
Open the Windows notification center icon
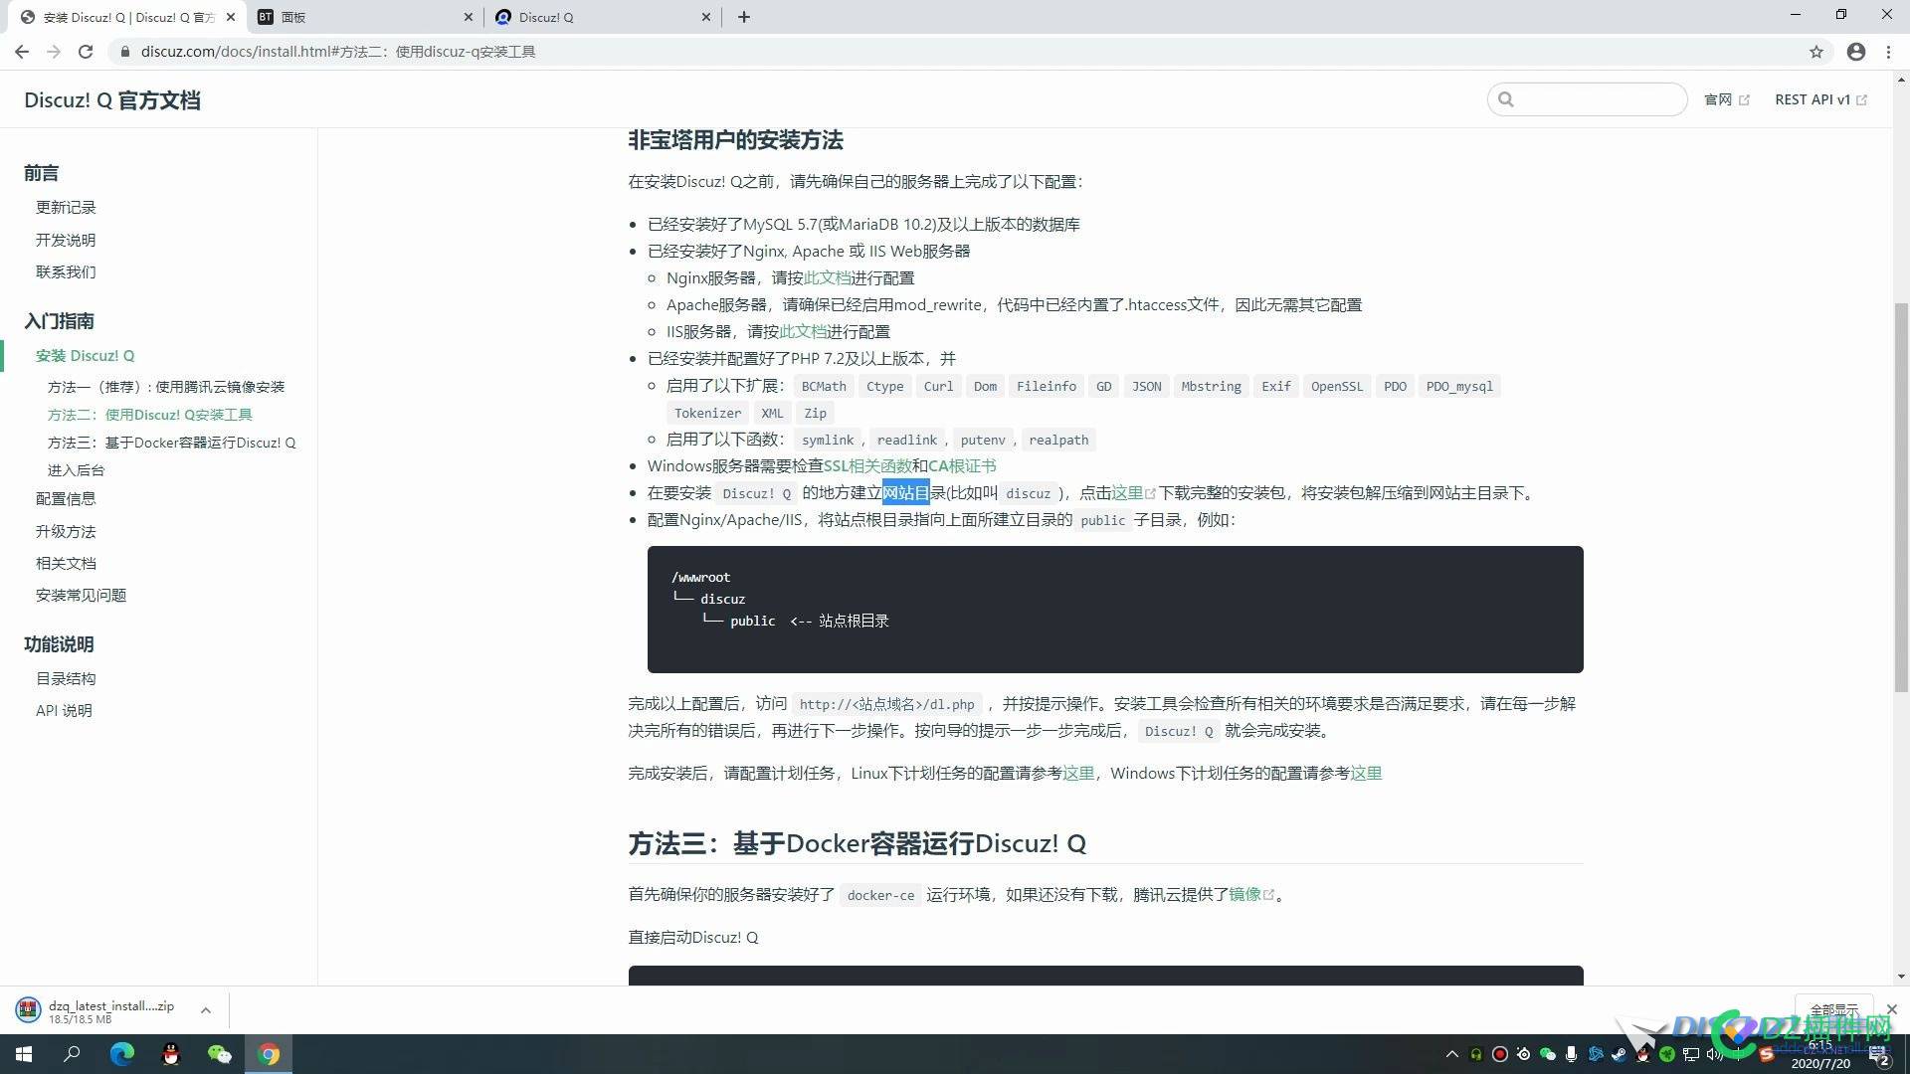coord(1880,1056)
